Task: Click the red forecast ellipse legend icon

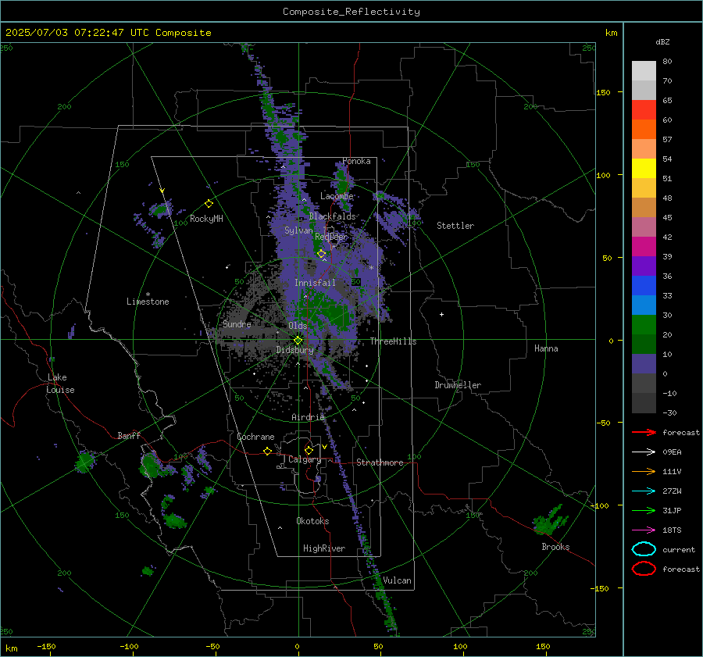Action: (x=644, y=569)
